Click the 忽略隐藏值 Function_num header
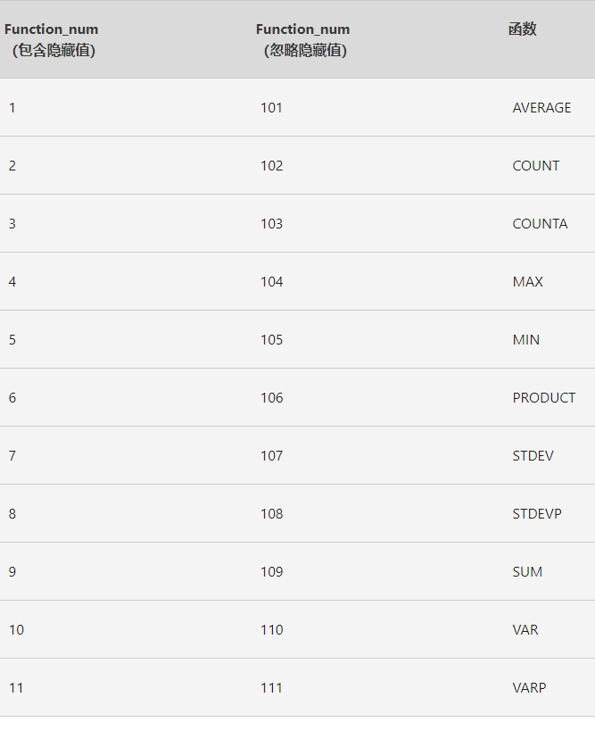The image size is (595, 739). 303,39
